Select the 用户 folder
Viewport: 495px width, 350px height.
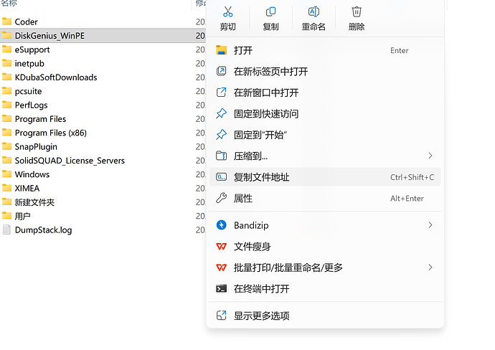click(x=22, y=216)
